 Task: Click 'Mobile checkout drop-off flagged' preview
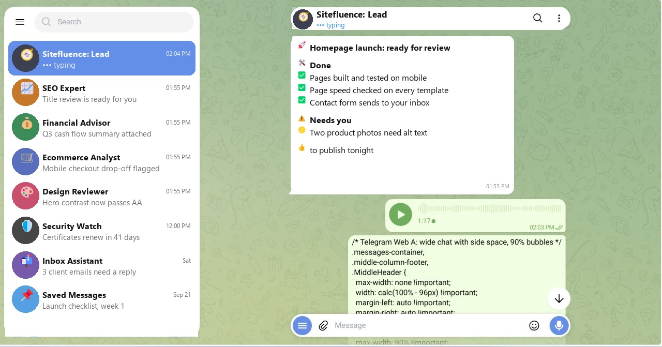click(101, 169)
